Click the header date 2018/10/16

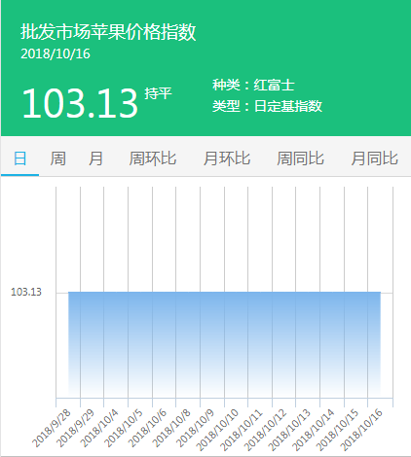[56, 53]
